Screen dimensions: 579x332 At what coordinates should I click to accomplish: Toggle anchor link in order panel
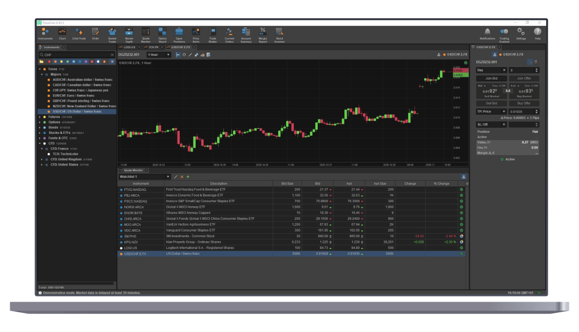point(494,55)
